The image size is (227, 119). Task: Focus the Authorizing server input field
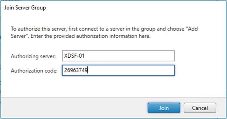(x=118, y=56)
